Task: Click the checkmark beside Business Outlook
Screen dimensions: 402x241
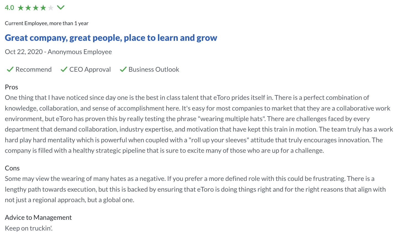Action: [x=123, y=69]
